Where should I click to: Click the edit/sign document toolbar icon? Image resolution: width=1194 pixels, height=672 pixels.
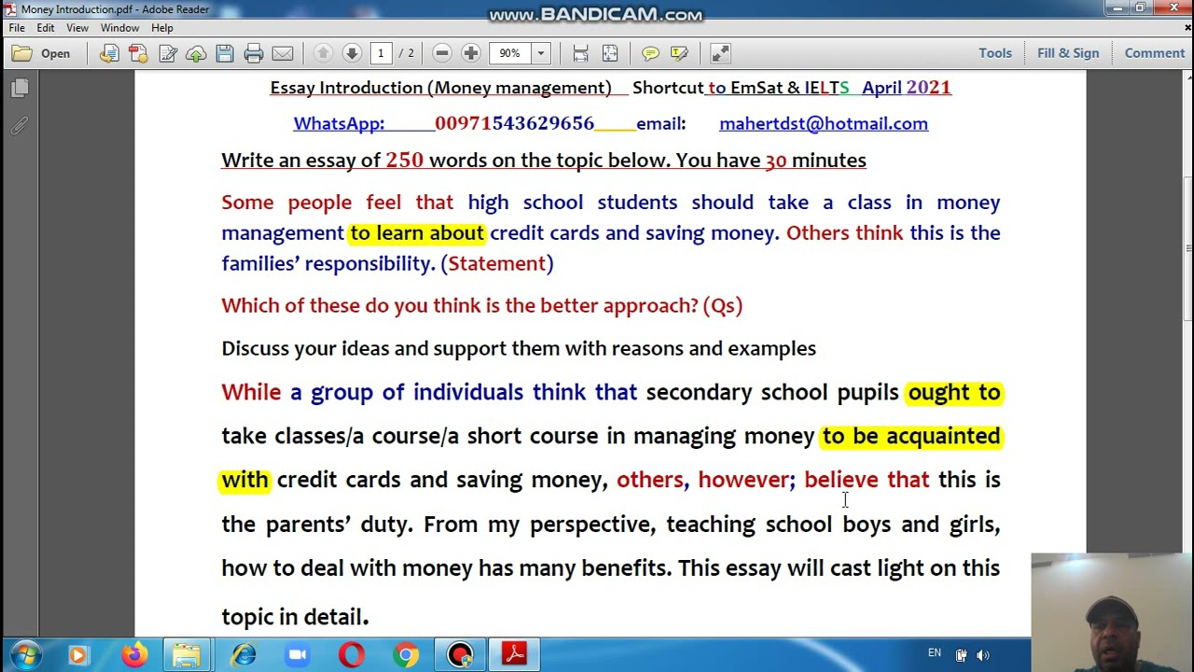click(x=168, y=53)
